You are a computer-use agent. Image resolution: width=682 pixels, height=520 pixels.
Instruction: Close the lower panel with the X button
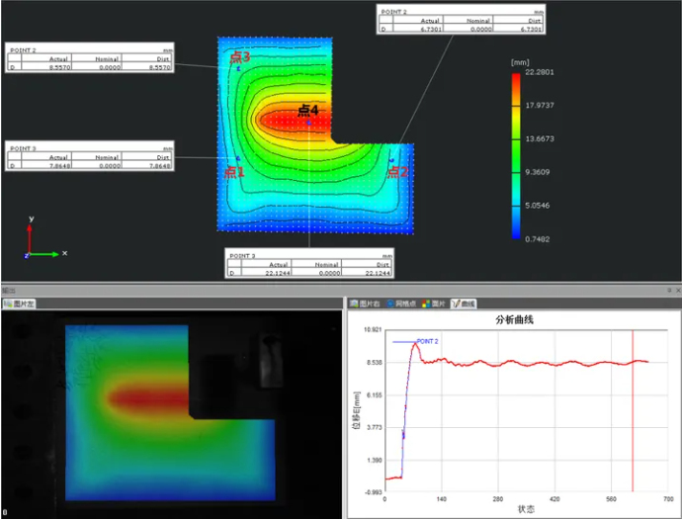tap(676, 290)
